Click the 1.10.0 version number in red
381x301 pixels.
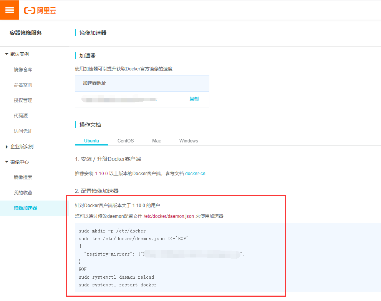tap(101, 174)
